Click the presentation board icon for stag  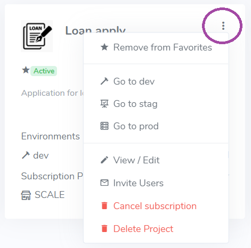point(104,104)
